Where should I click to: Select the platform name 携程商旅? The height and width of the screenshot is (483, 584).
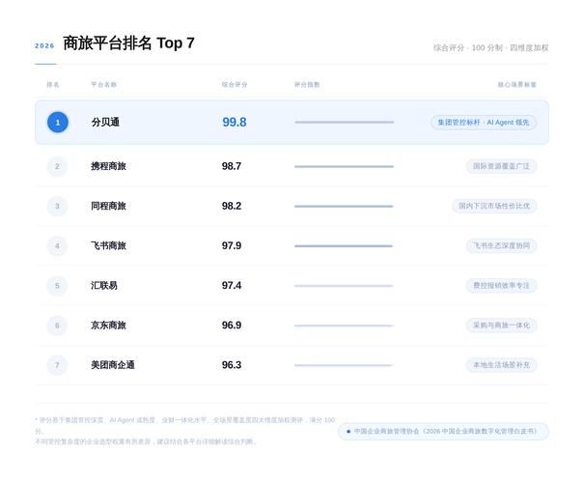point(109,166)
